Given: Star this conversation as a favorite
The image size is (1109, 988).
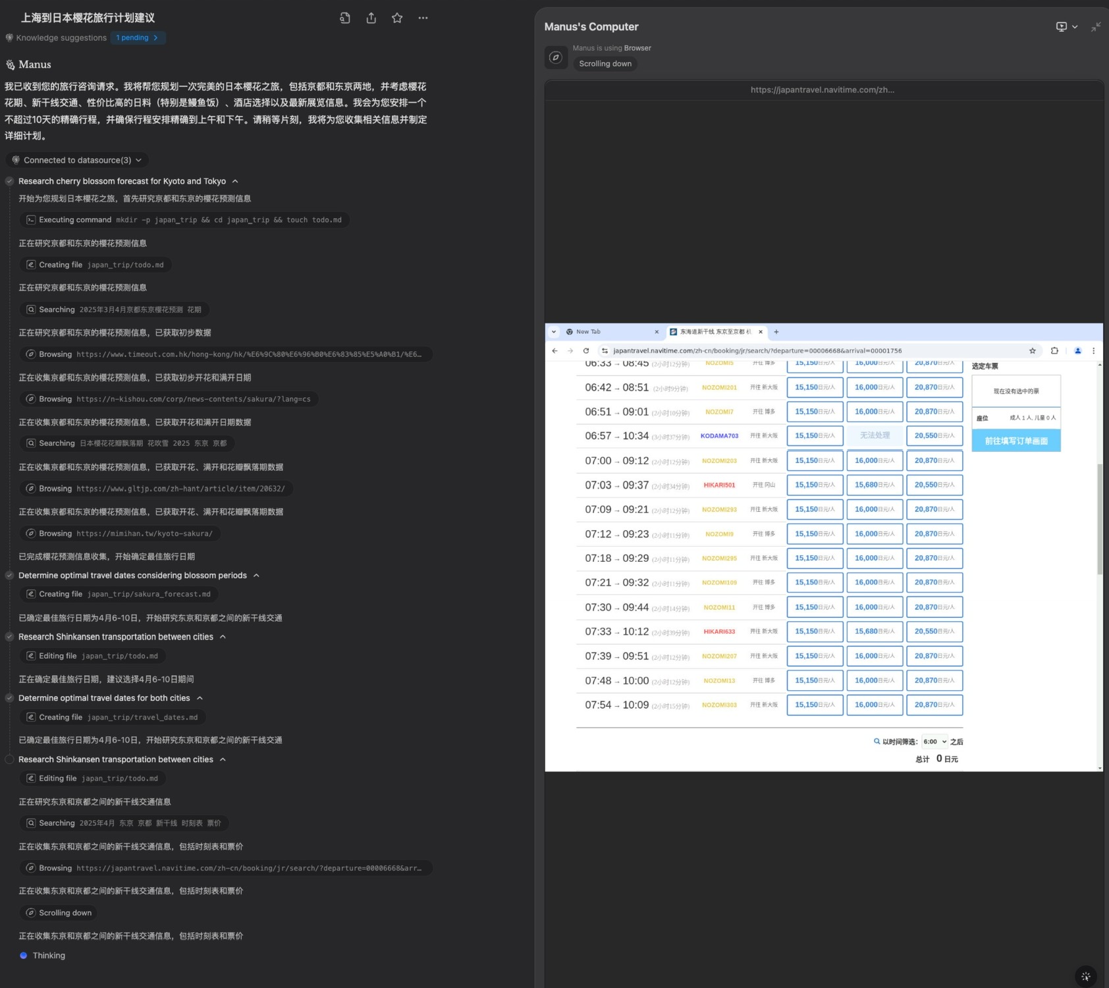Looking at the screenshot, I should pyautogui.click(x=397, y=18).
